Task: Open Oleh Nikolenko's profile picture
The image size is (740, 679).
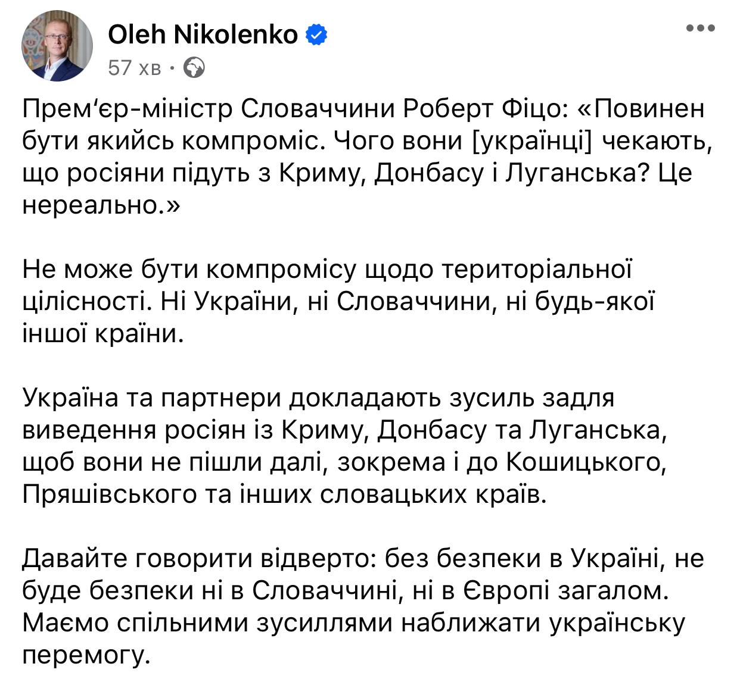Action: (x=58, y=46)
